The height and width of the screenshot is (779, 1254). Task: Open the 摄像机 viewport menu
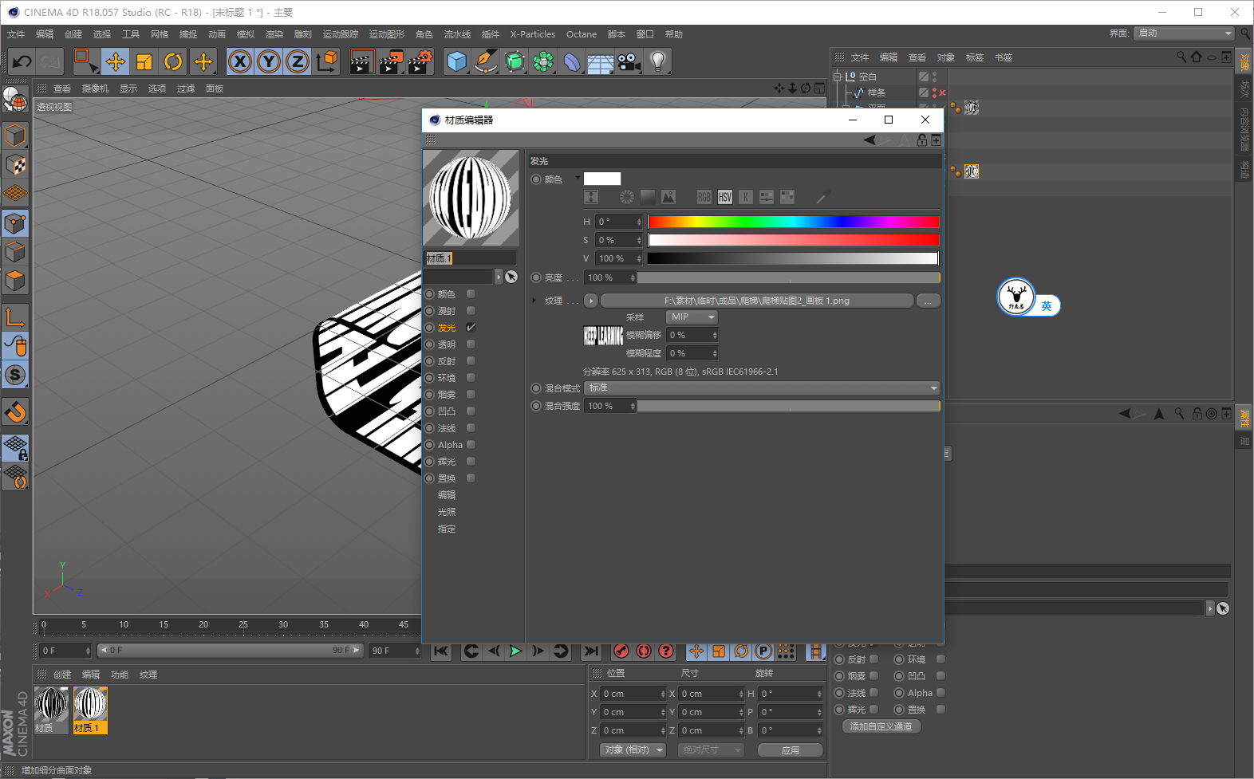click(x=95, y=89)
